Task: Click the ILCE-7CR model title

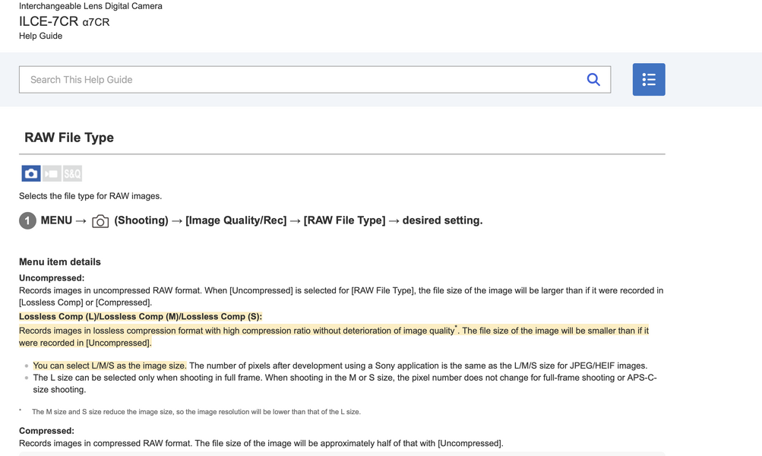Action: tap(49, 21)
